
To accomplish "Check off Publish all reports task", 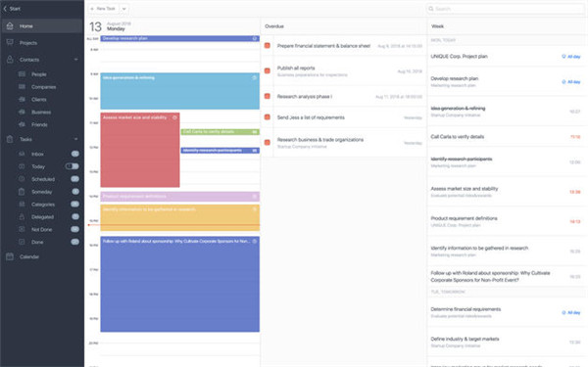I will click(268, 70).
